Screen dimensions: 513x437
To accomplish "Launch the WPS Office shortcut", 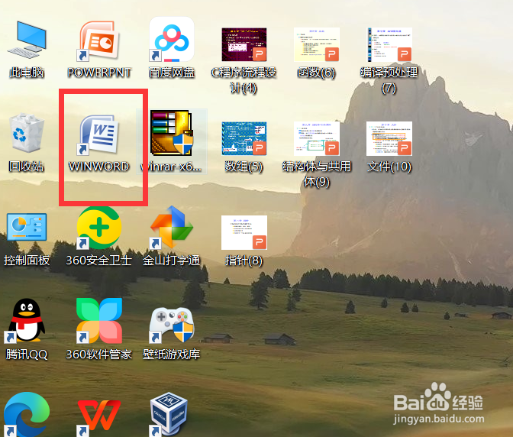I will [98, 417].
